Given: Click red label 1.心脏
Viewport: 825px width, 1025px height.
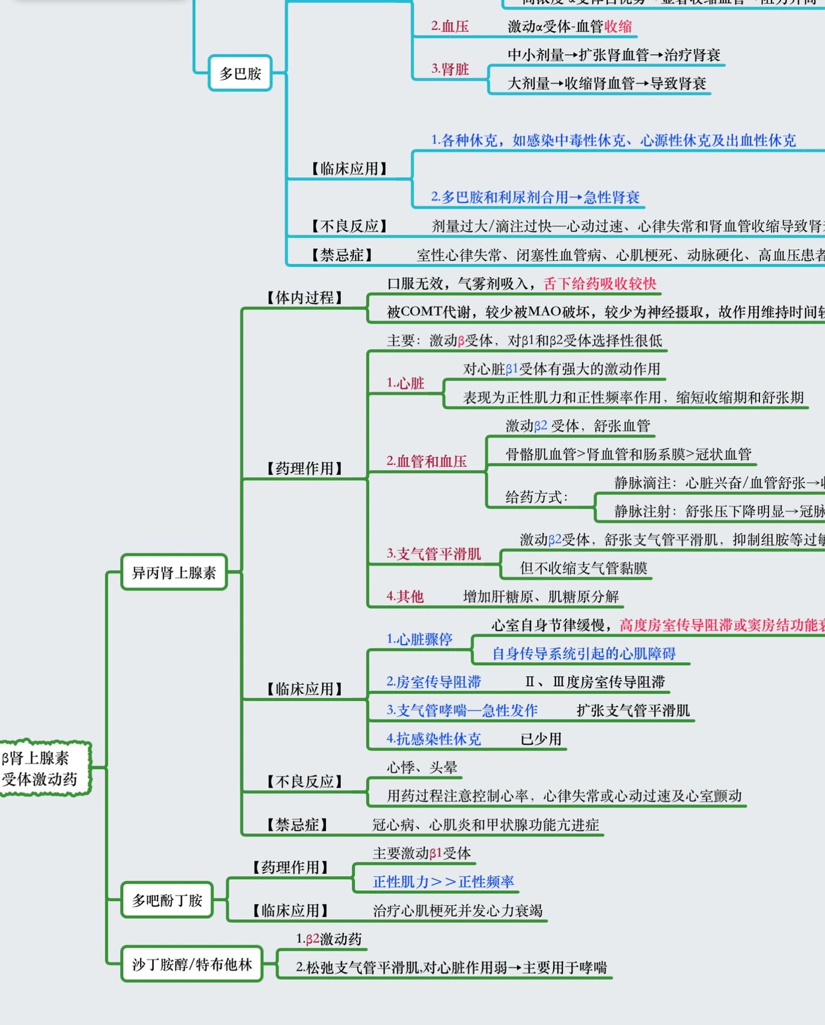Looking at the screenshot, I should tap(405, 383).
